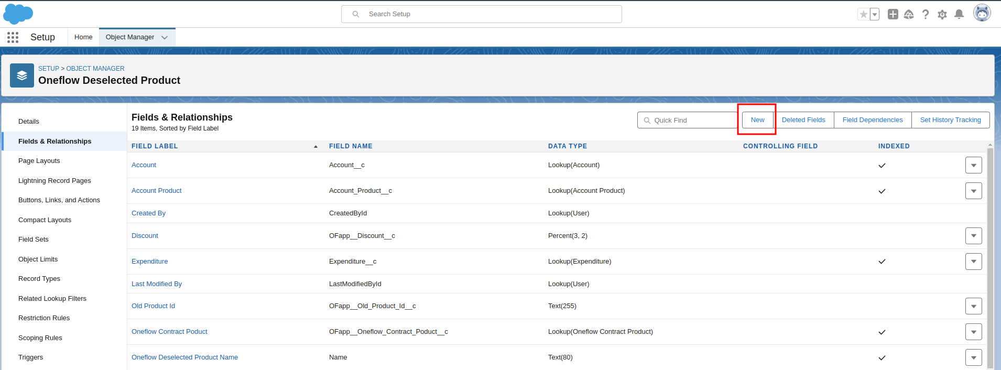1001x370 pixels.
Task: Open the Account field link
Action: [x=144, y=165]
